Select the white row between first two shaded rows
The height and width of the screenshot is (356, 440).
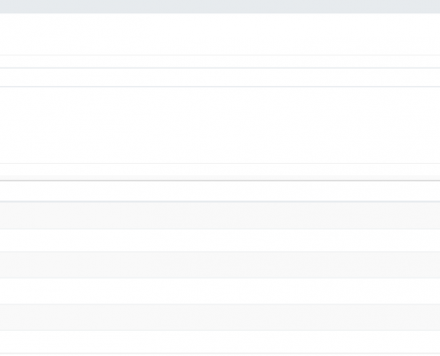220,240
